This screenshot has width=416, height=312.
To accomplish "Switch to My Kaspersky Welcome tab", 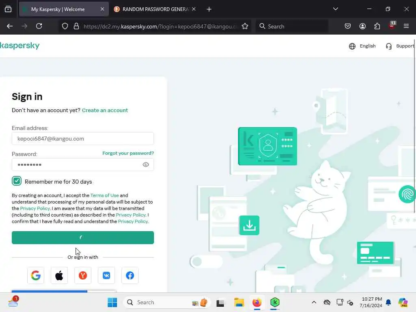I will 64,9.
